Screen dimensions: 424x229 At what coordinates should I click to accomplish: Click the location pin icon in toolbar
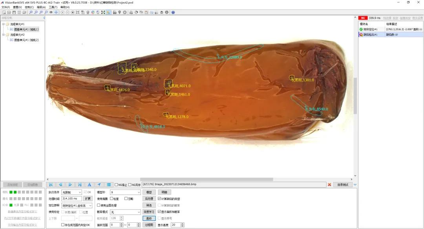(x=119, y=13)
